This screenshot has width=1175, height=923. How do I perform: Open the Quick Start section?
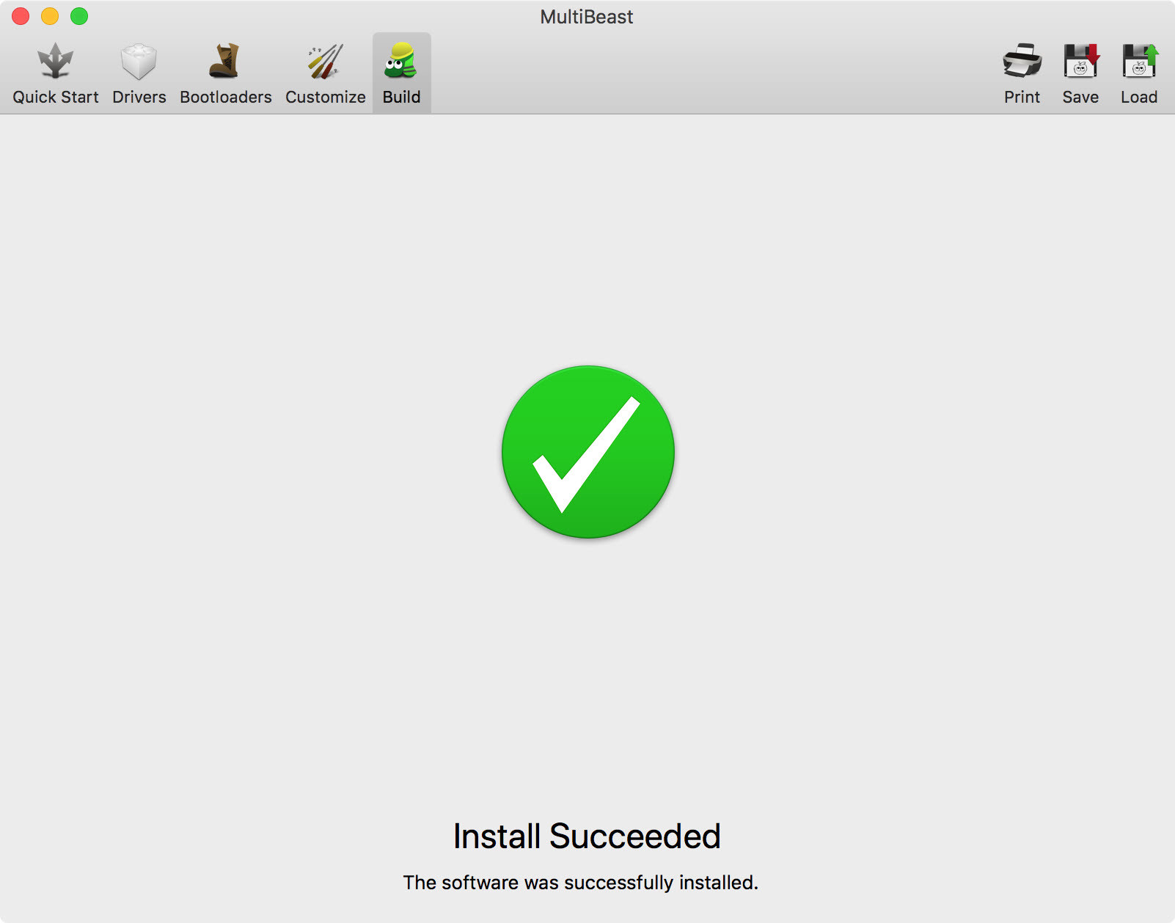pos(56,73)
